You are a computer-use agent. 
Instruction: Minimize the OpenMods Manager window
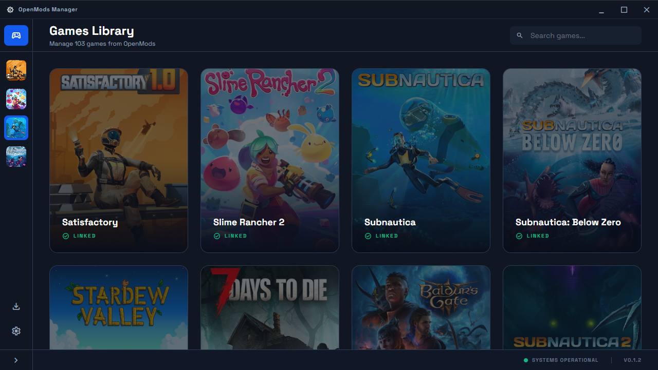click(x=601, y=10)
